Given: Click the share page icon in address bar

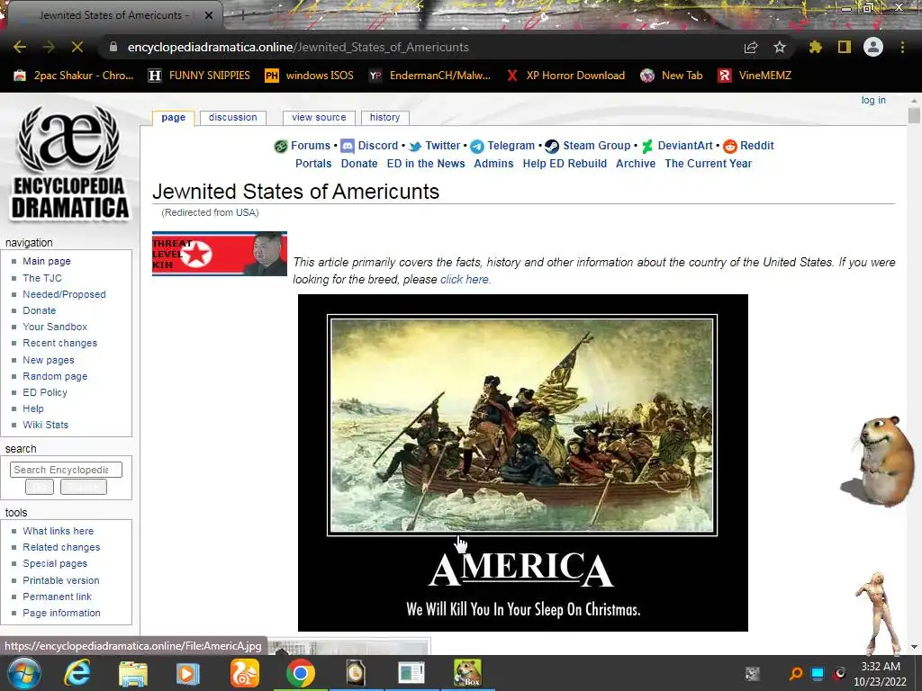Looking at the screenshot, I should (751, 47).
